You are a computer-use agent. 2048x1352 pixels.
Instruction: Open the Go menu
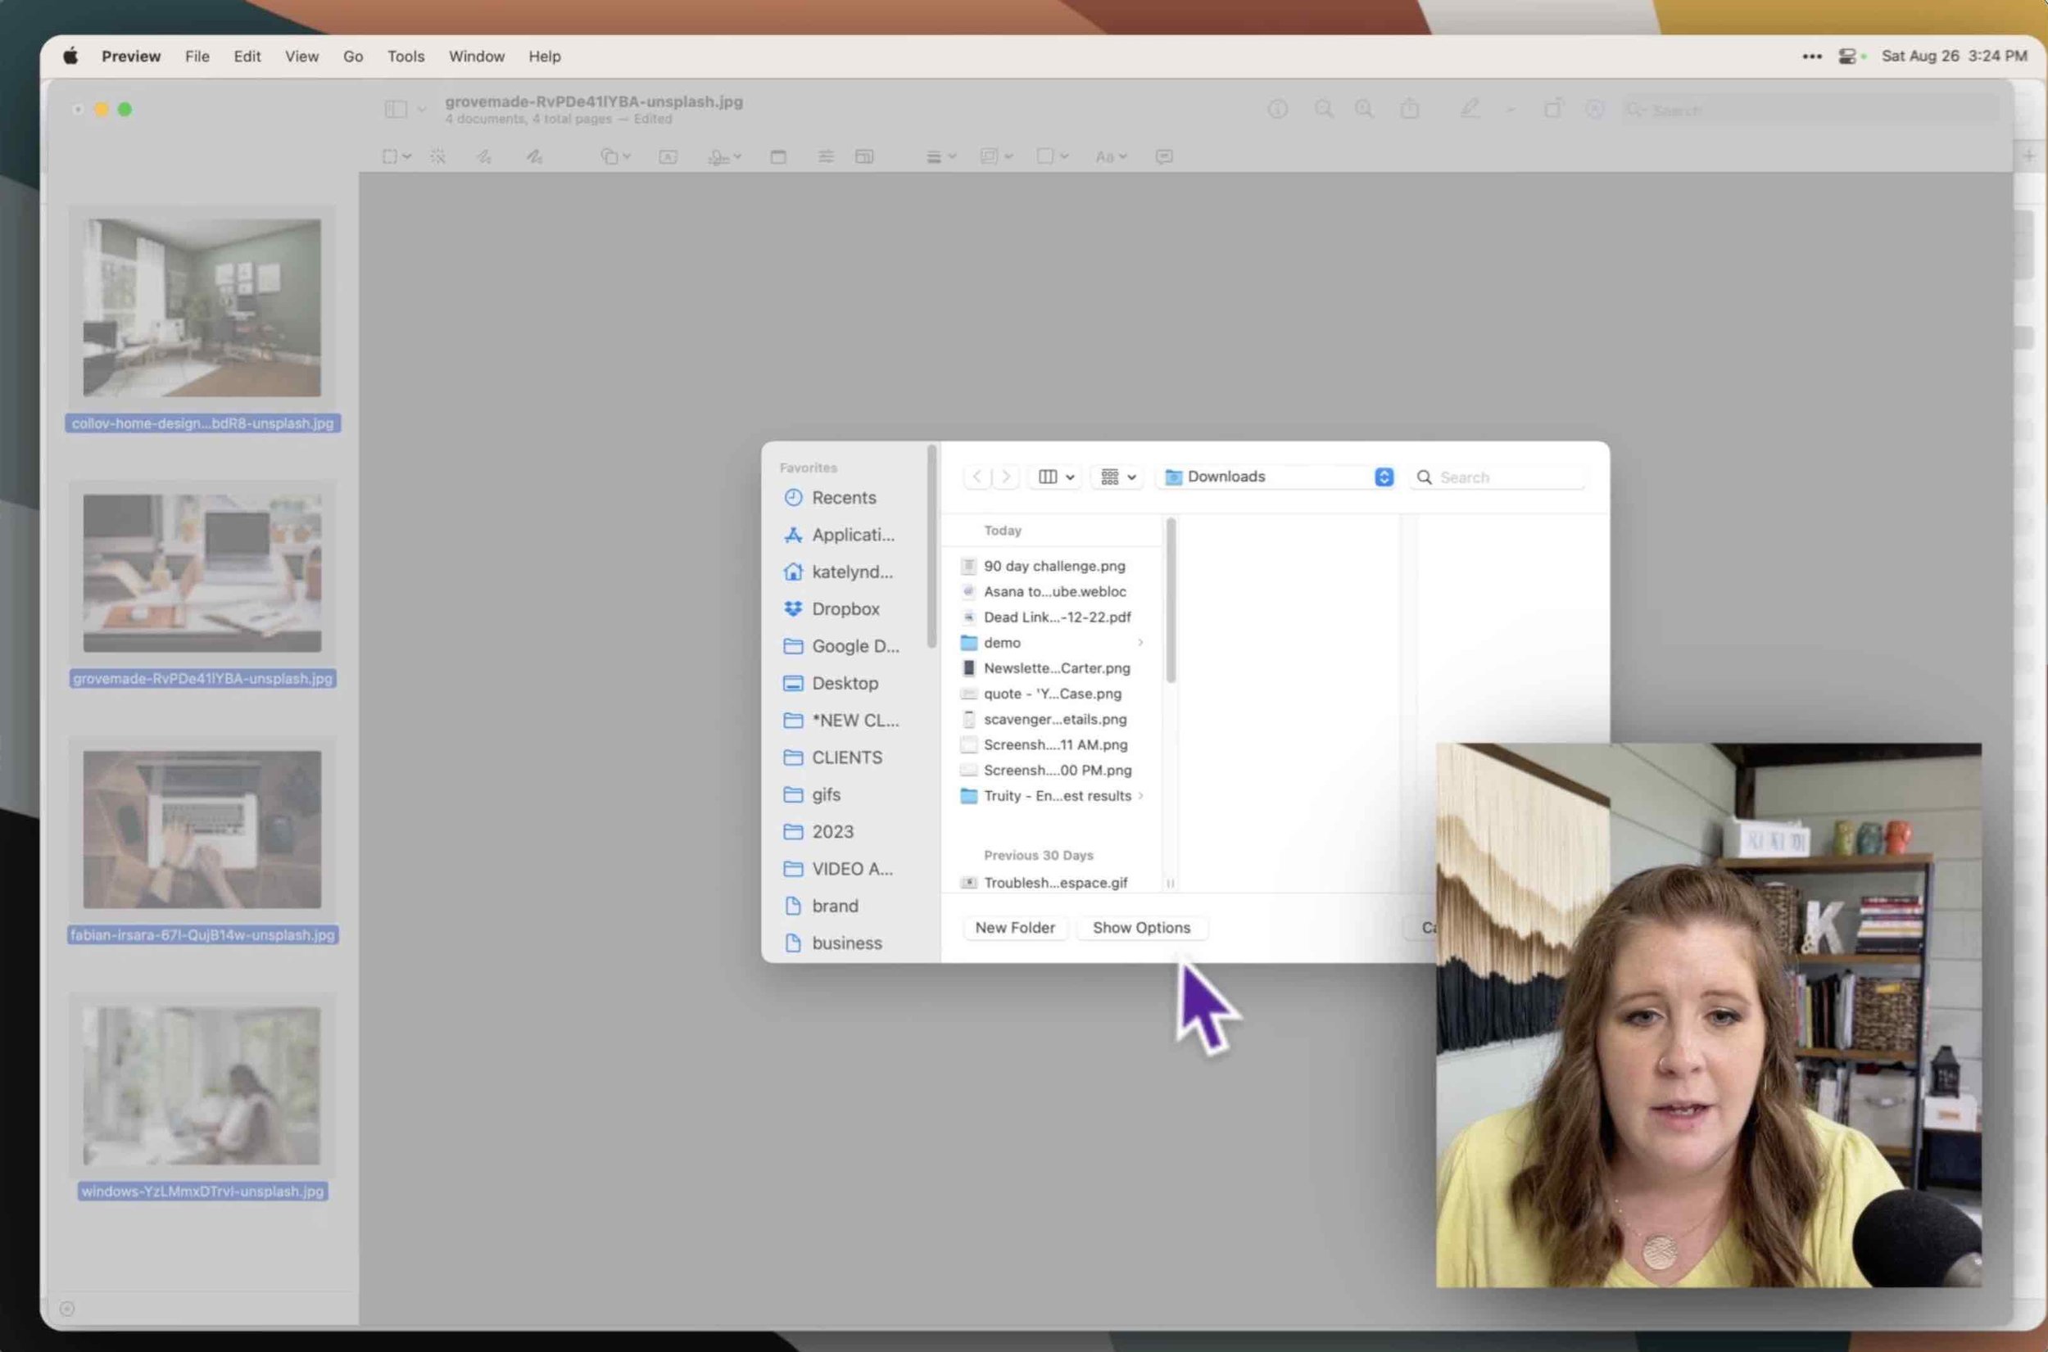click(x=353, y=56)
